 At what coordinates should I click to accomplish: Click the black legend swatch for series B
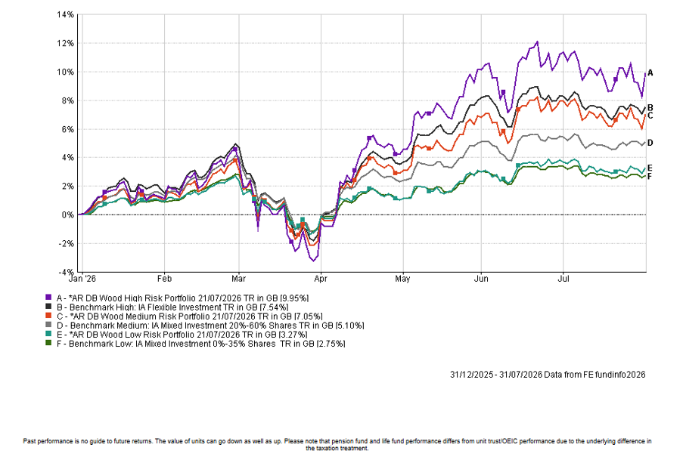click(x=48, y=307)
